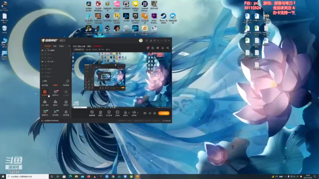Open the scissors clip tool in the toolbox
This screenshot has width=319, height=179.
tap(55, 113)
